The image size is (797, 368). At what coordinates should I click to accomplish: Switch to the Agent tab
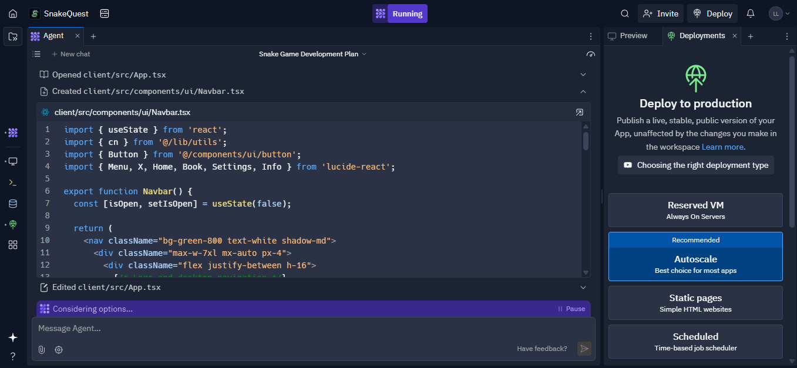point(53,36)
